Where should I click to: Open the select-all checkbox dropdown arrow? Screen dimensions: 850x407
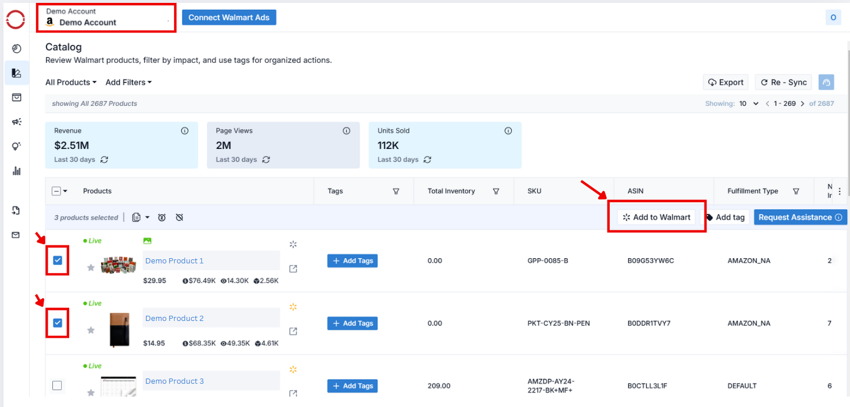tap(65, 191)
